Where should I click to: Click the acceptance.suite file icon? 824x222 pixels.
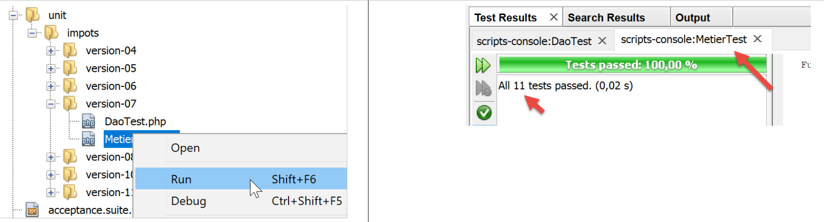coord(32,210)
